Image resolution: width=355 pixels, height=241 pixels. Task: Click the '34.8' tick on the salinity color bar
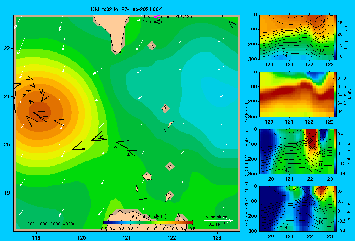click(x=342, y=78)
